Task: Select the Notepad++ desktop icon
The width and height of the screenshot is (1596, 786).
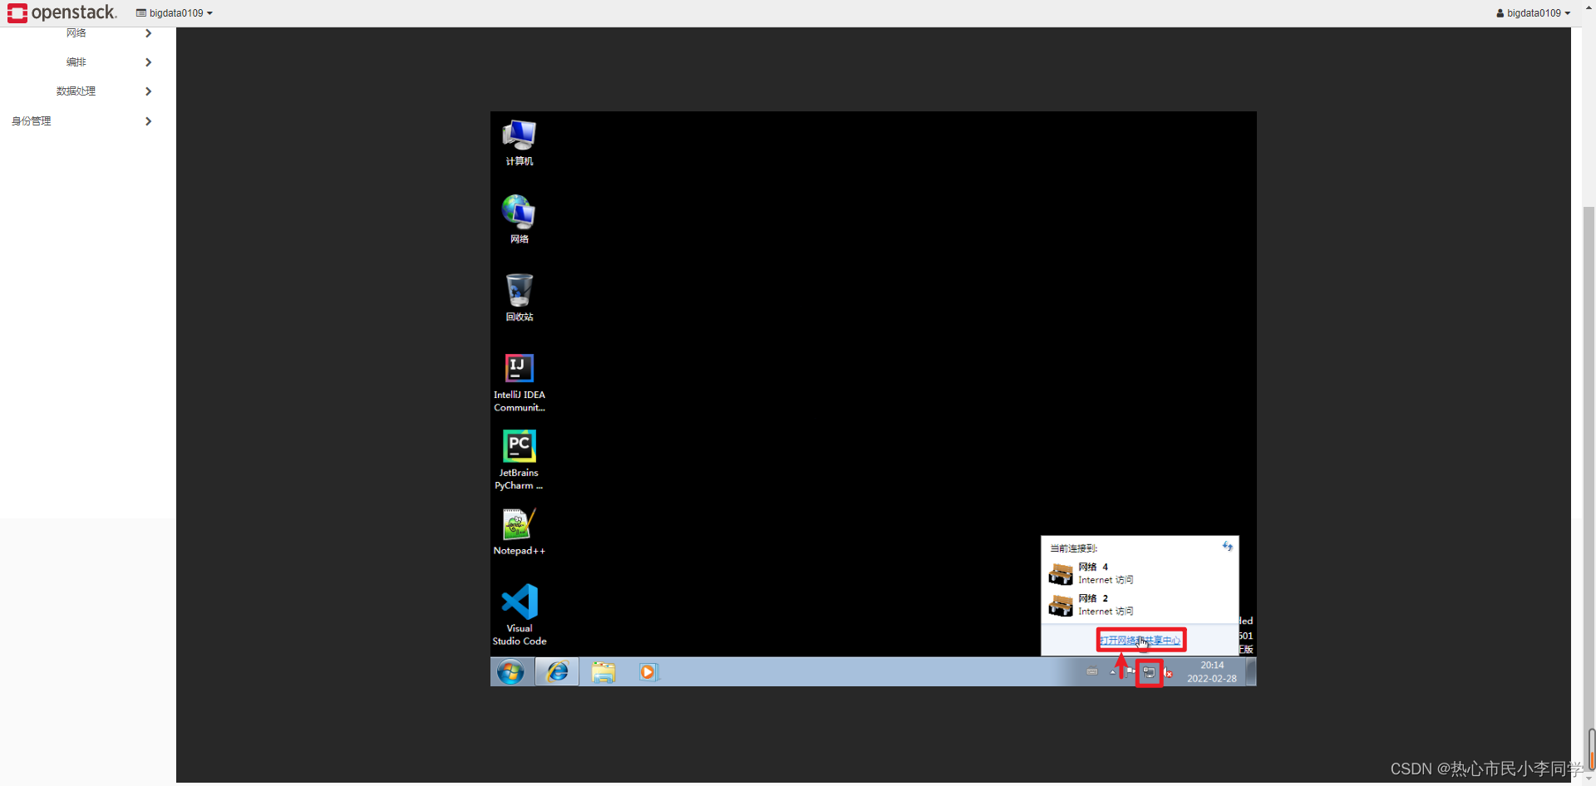Action: (x=520, y=532)
